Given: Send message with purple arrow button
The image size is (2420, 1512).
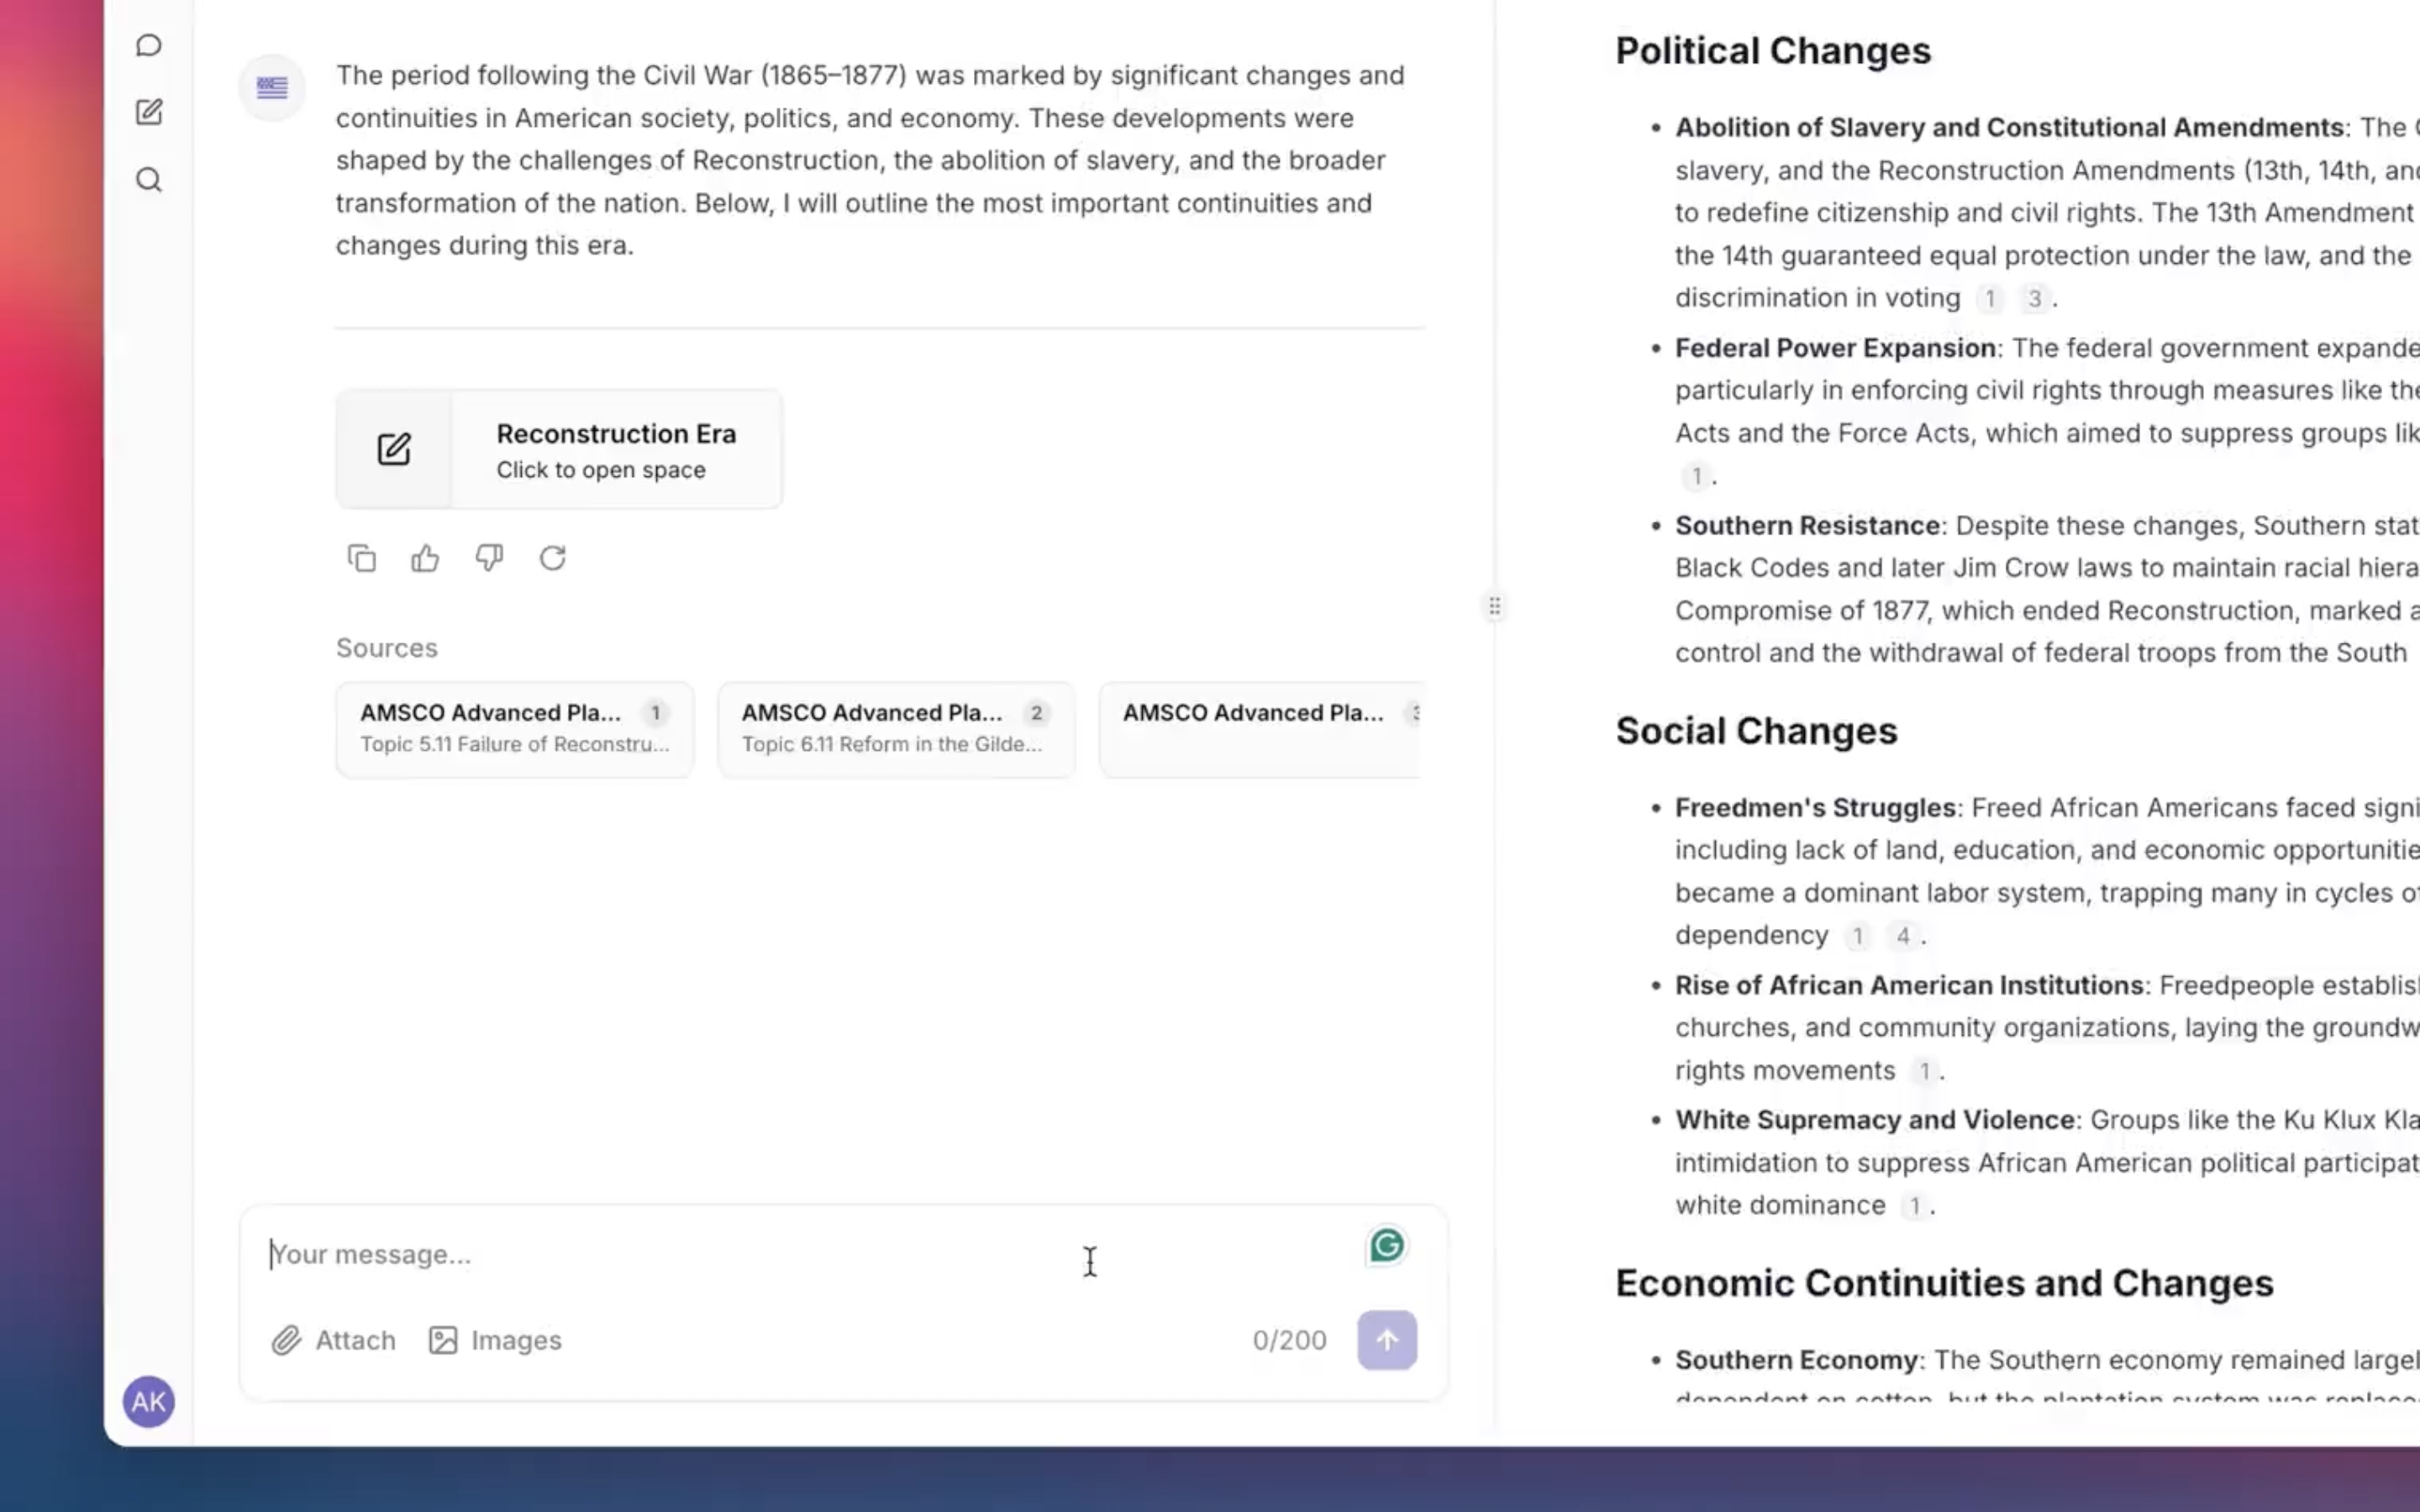Looking at the screenshot, I should pos(1387,1340).
